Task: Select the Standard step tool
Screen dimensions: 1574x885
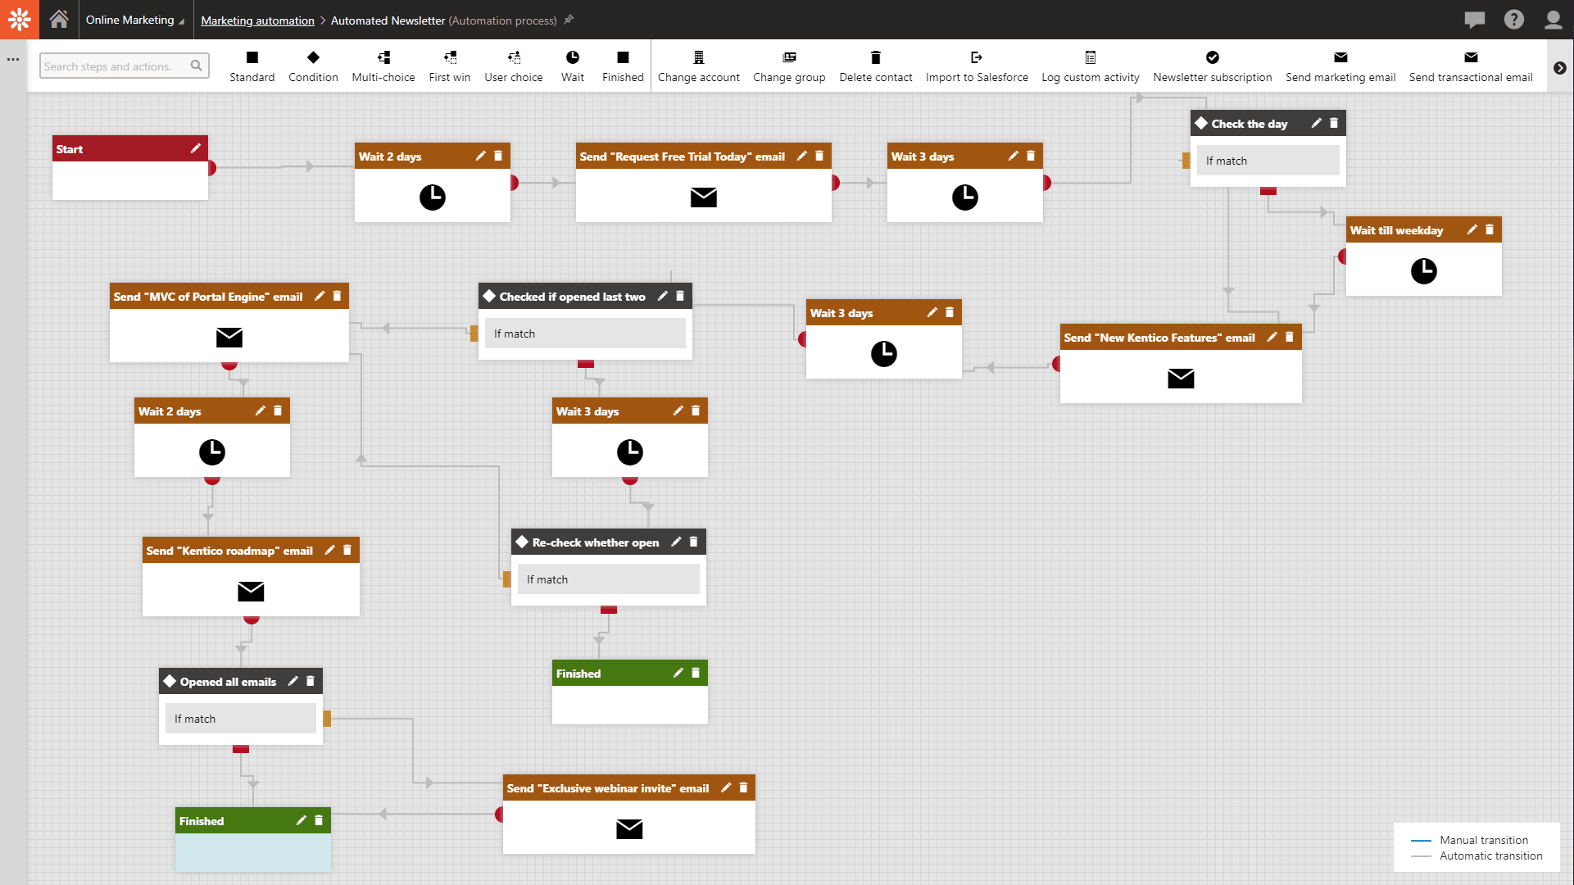Action: [x=252, y=66]
